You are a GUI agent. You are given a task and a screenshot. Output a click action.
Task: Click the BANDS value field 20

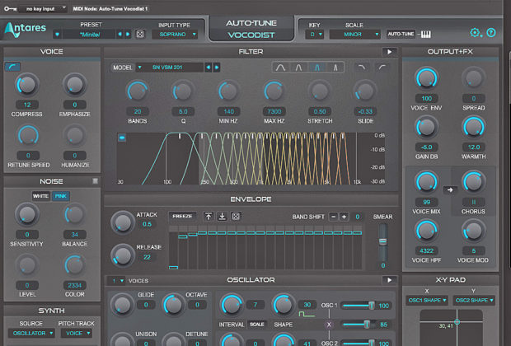138,111
